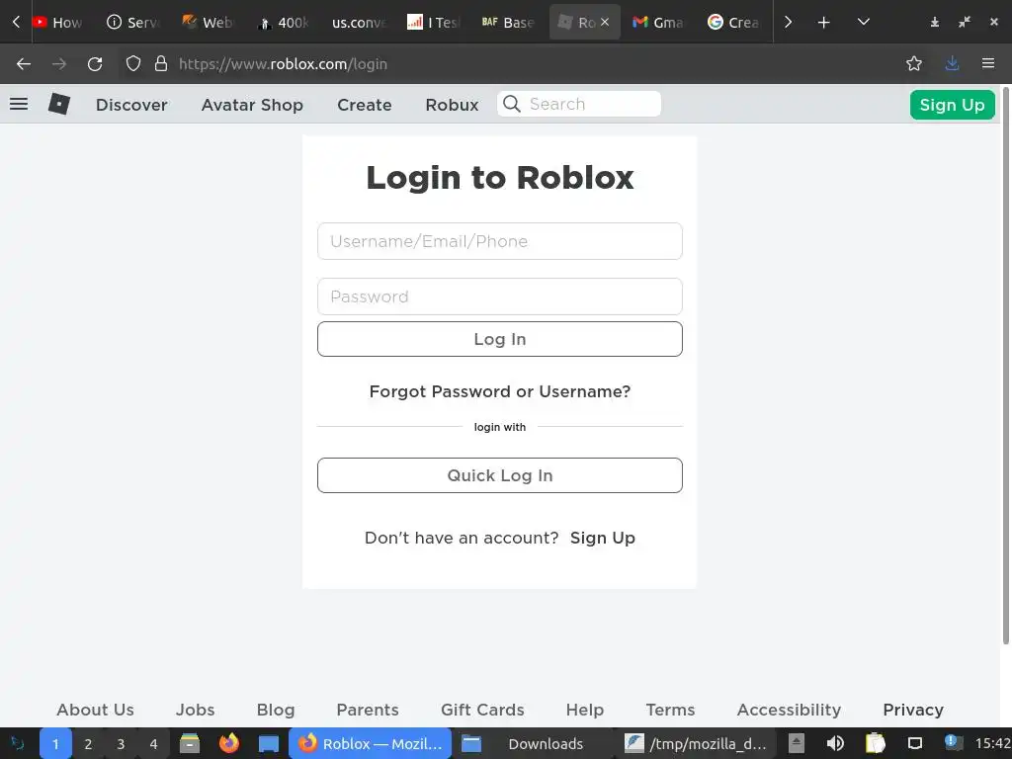
Task: Focus the Username/Email/Phone field
Action: (x=499, y=241)
